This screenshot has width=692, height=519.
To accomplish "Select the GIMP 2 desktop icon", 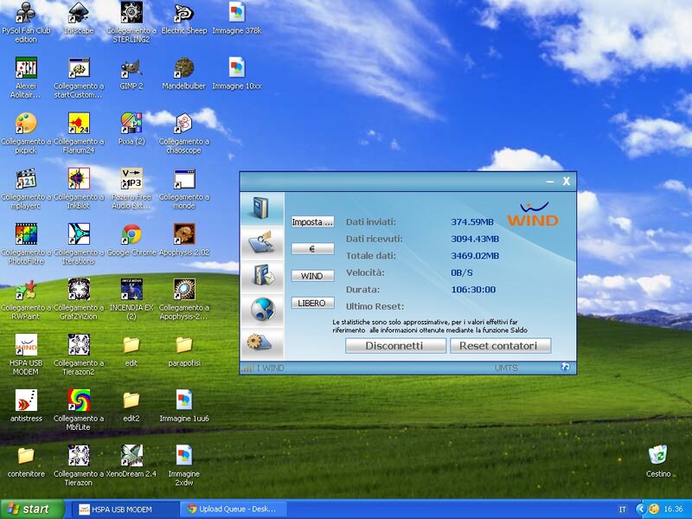I will [131, 74].
